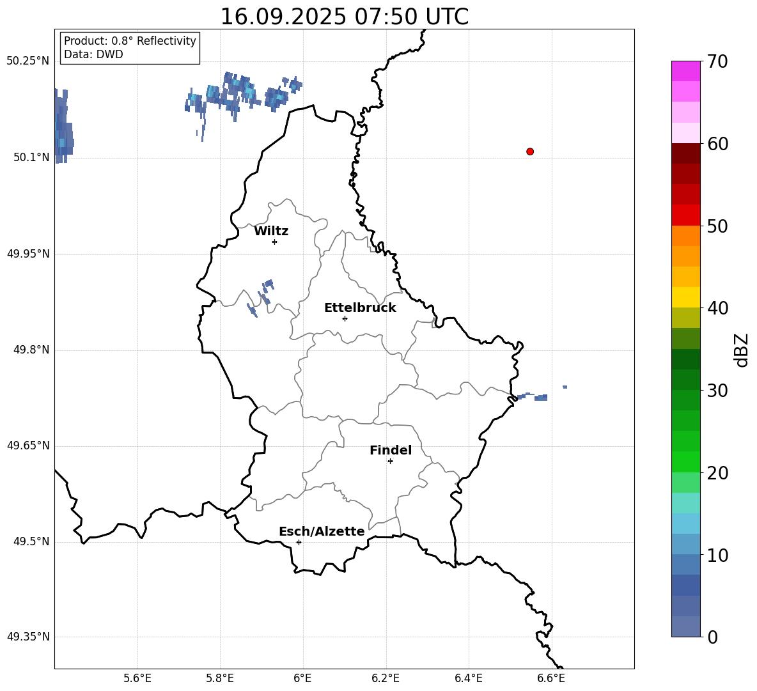
Task: Click the 40 colorbar tick label
Action: point(717,308)
